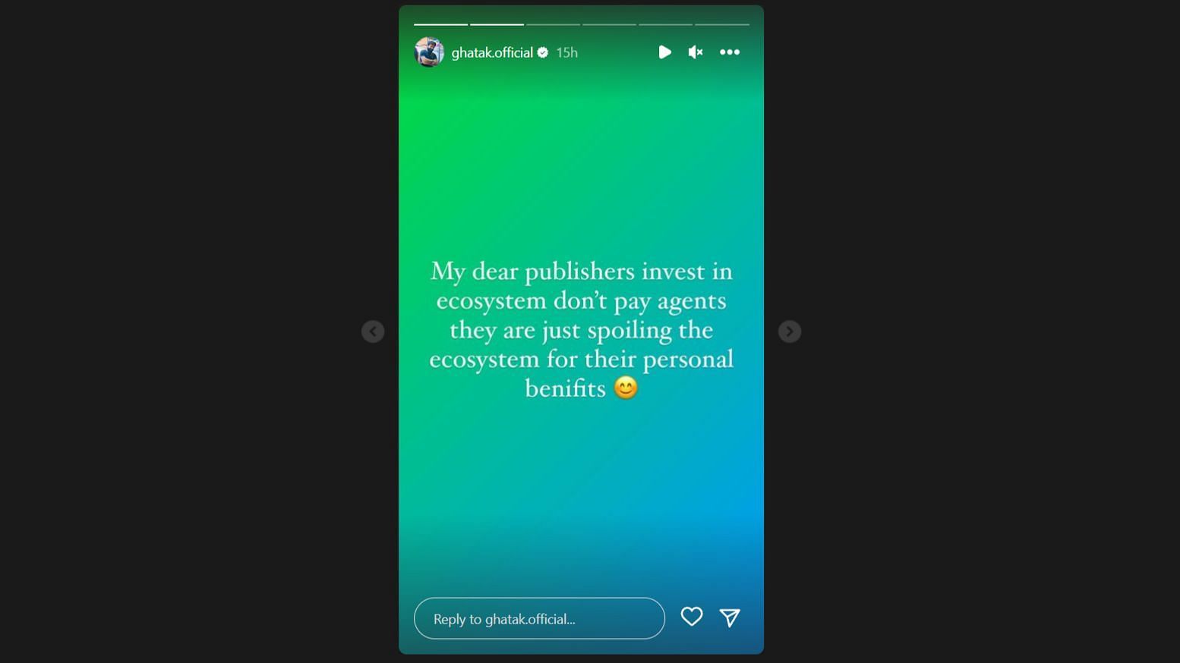Play the paused story
The image size is (1180, 663).
tap(664, 52)
